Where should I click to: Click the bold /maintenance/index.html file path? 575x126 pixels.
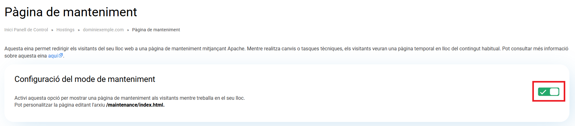tap(135, 105)
